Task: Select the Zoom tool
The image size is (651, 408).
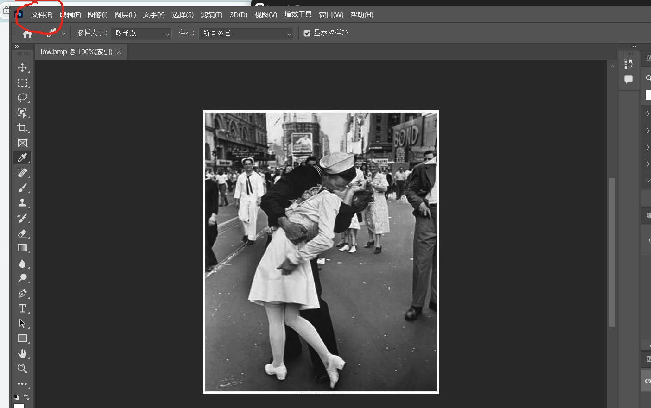Action: coord(22,369)
